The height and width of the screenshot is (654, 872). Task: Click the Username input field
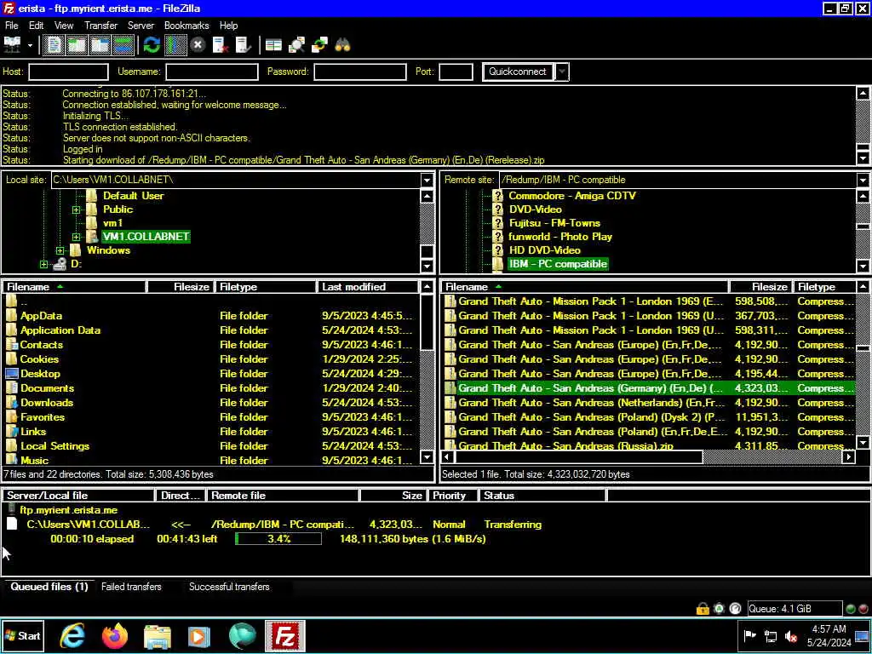[x=212, y=72]
